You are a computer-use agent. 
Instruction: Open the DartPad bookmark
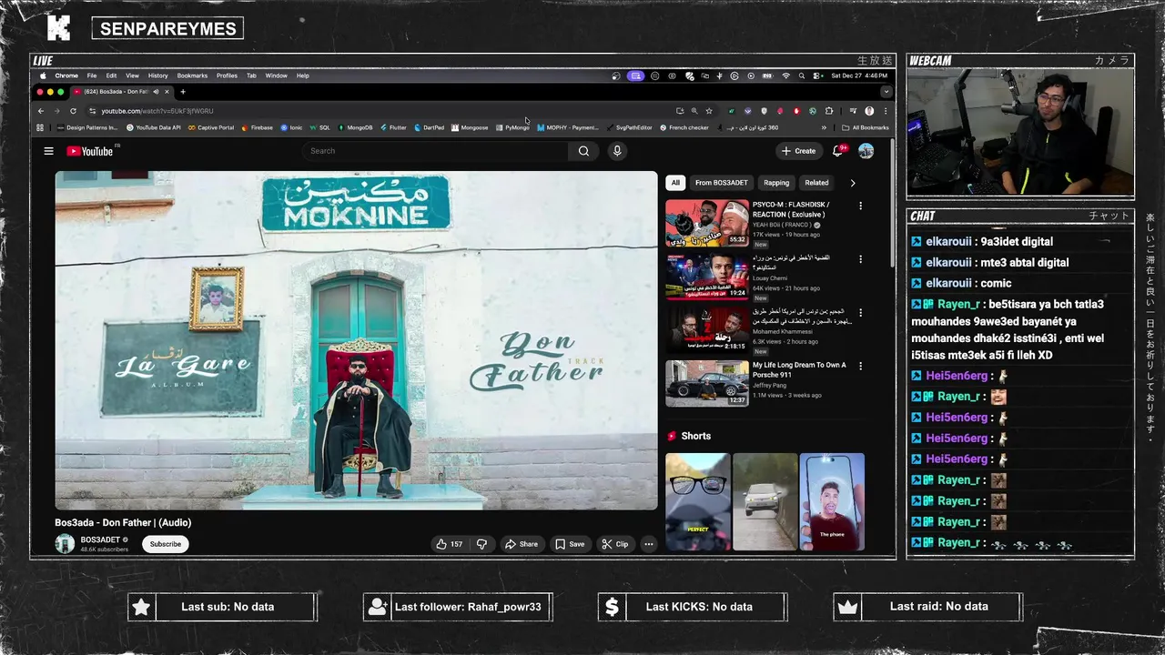(x=429, y=127)
